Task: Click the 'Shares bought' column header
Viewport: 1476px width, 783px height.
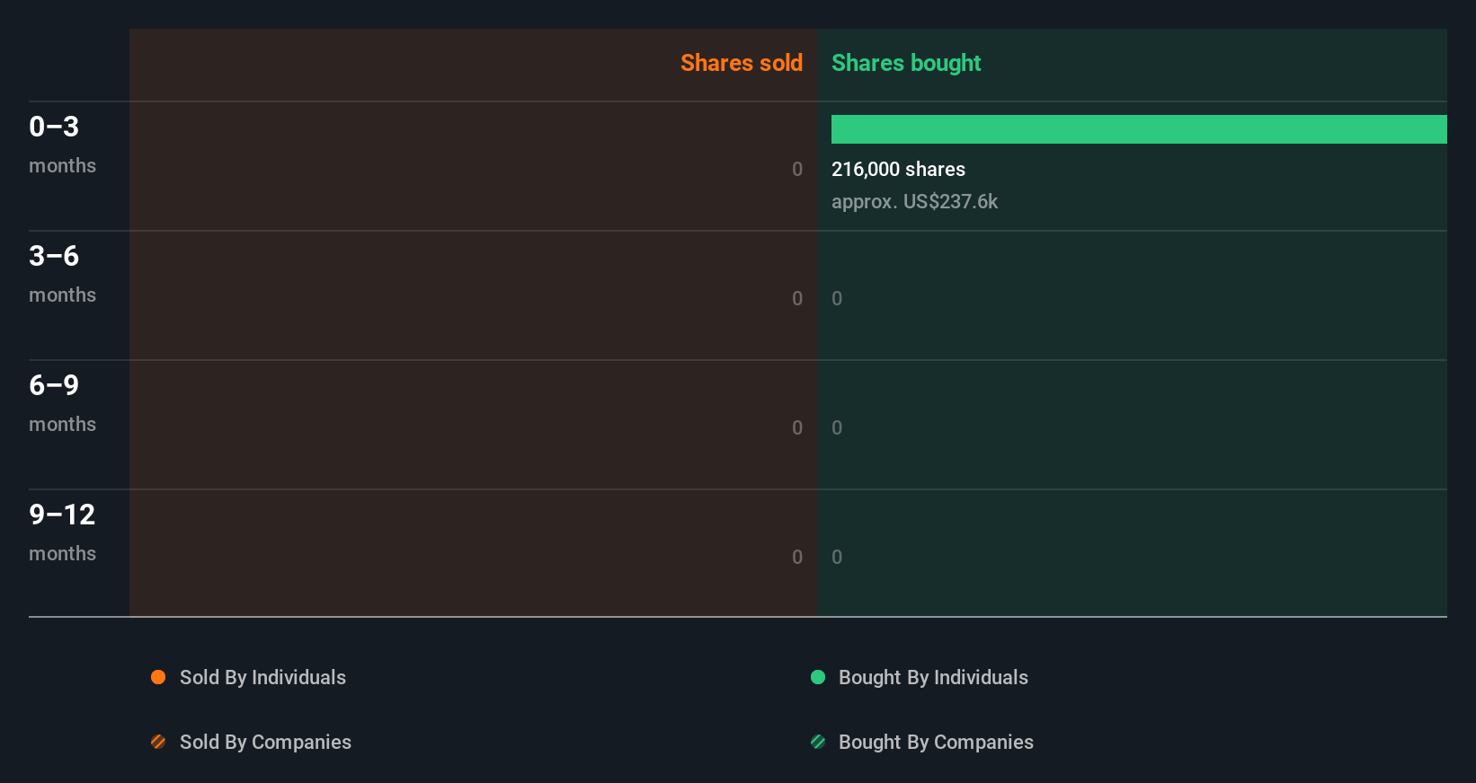Action: click(905, 63)
